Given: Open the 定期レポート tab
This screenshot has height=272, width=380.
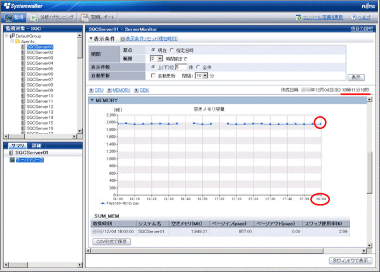Looking at the screenshot, I should pyautogui.click(x=97, y=17).
